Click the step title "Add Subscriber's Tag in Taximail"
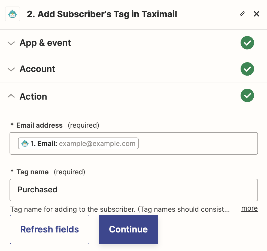267x251 pixels. 102,14
